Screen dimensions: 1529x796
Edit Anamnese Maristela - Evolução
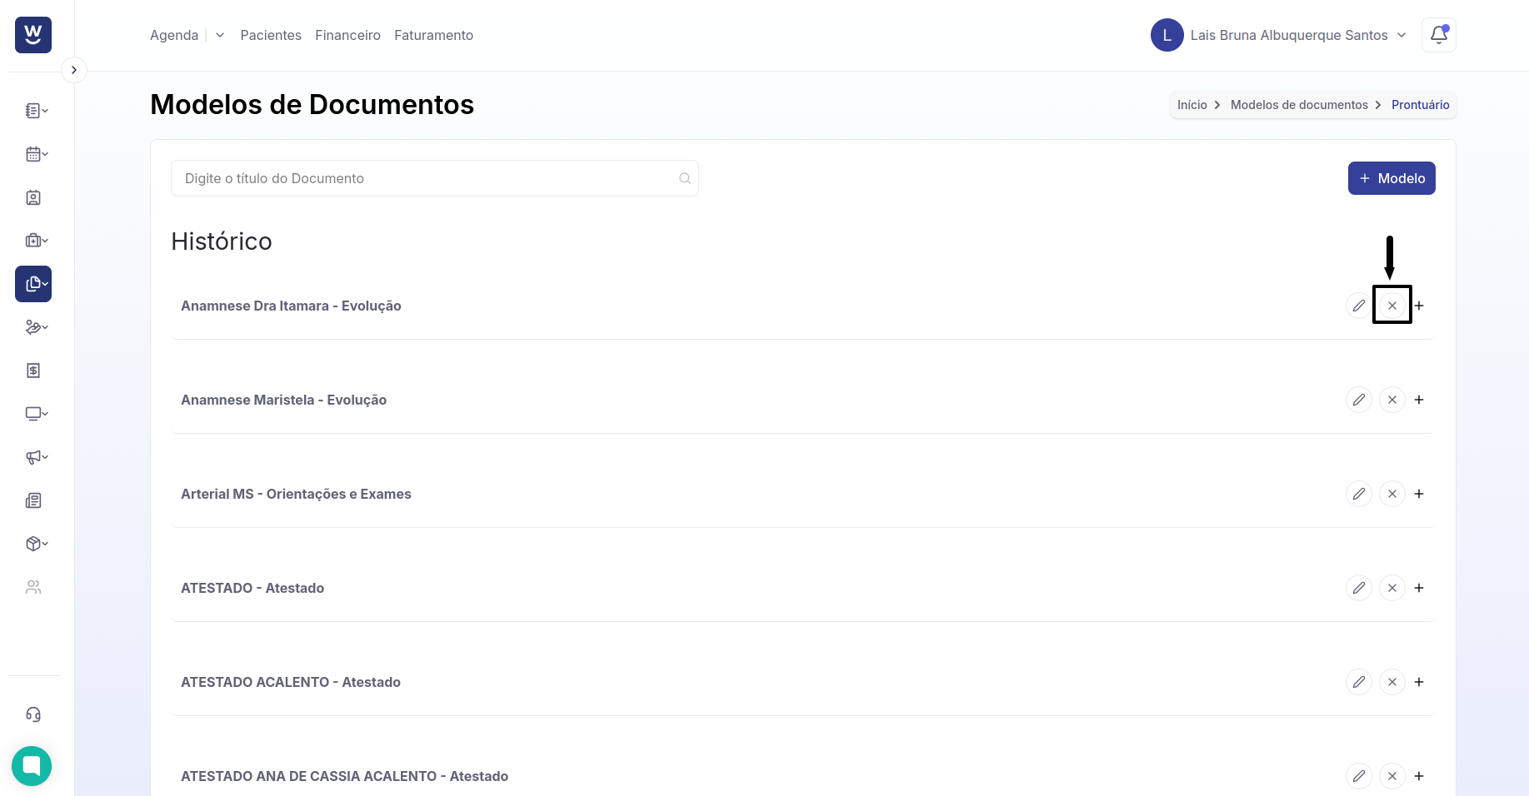(1359, 400)
